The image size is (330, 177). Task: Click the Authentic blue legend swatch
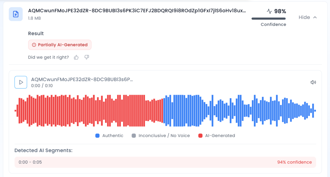(97, 135)
